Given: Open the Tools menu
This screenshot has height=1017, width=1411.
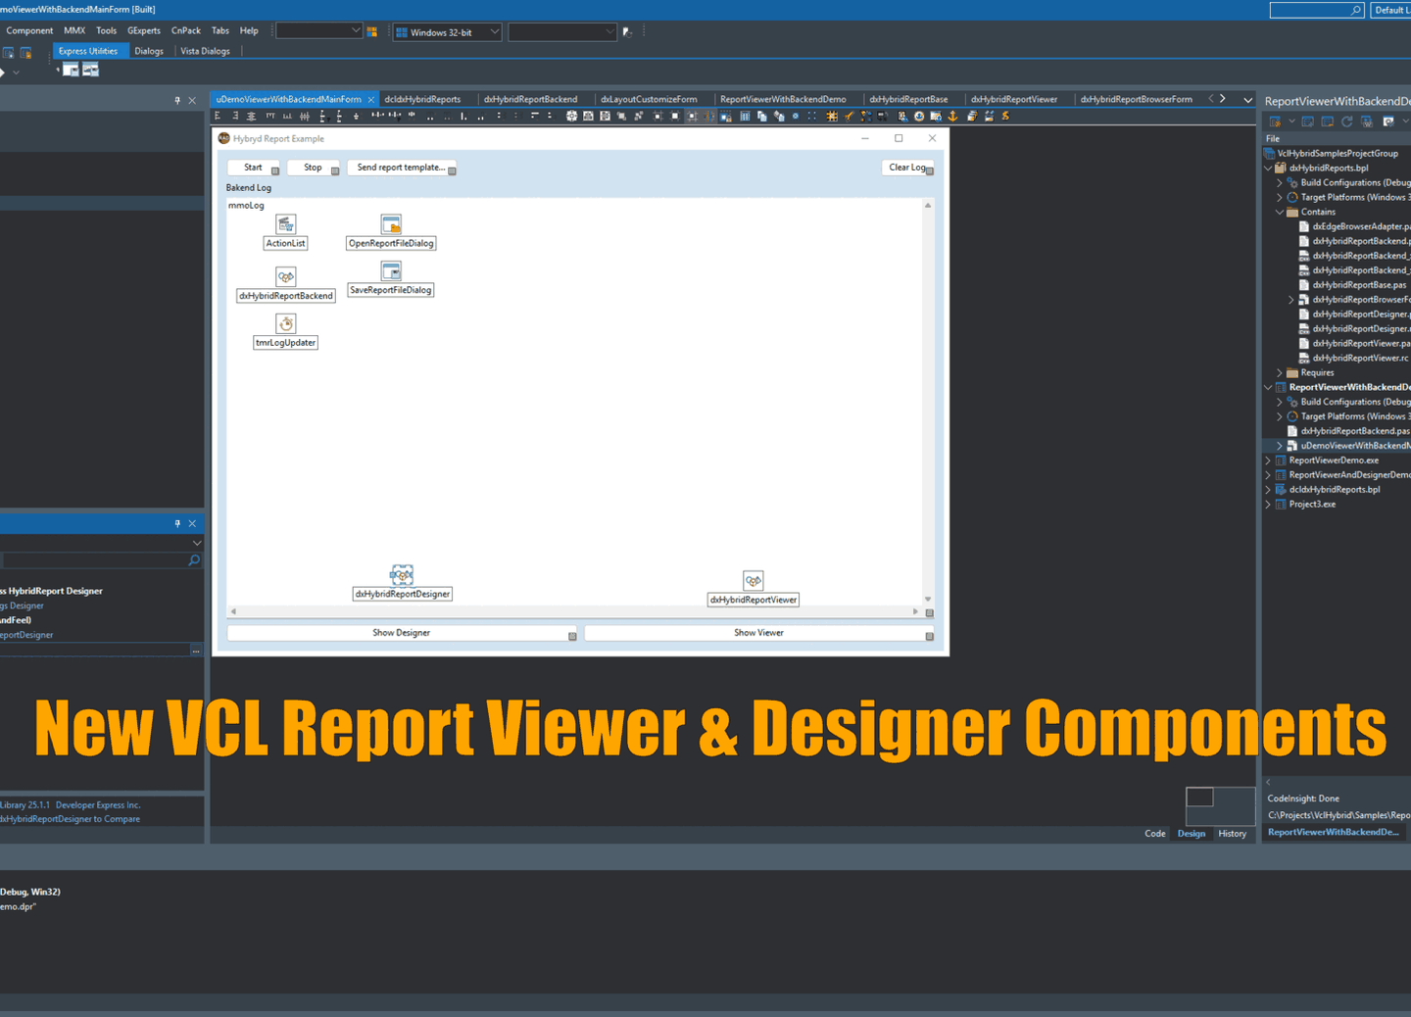Looking at the screenshot, I should coord(106,30).
